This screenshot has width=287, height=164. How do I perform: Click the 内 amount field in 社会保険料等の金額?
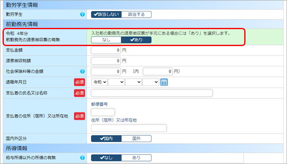click(x=157, y=71)
